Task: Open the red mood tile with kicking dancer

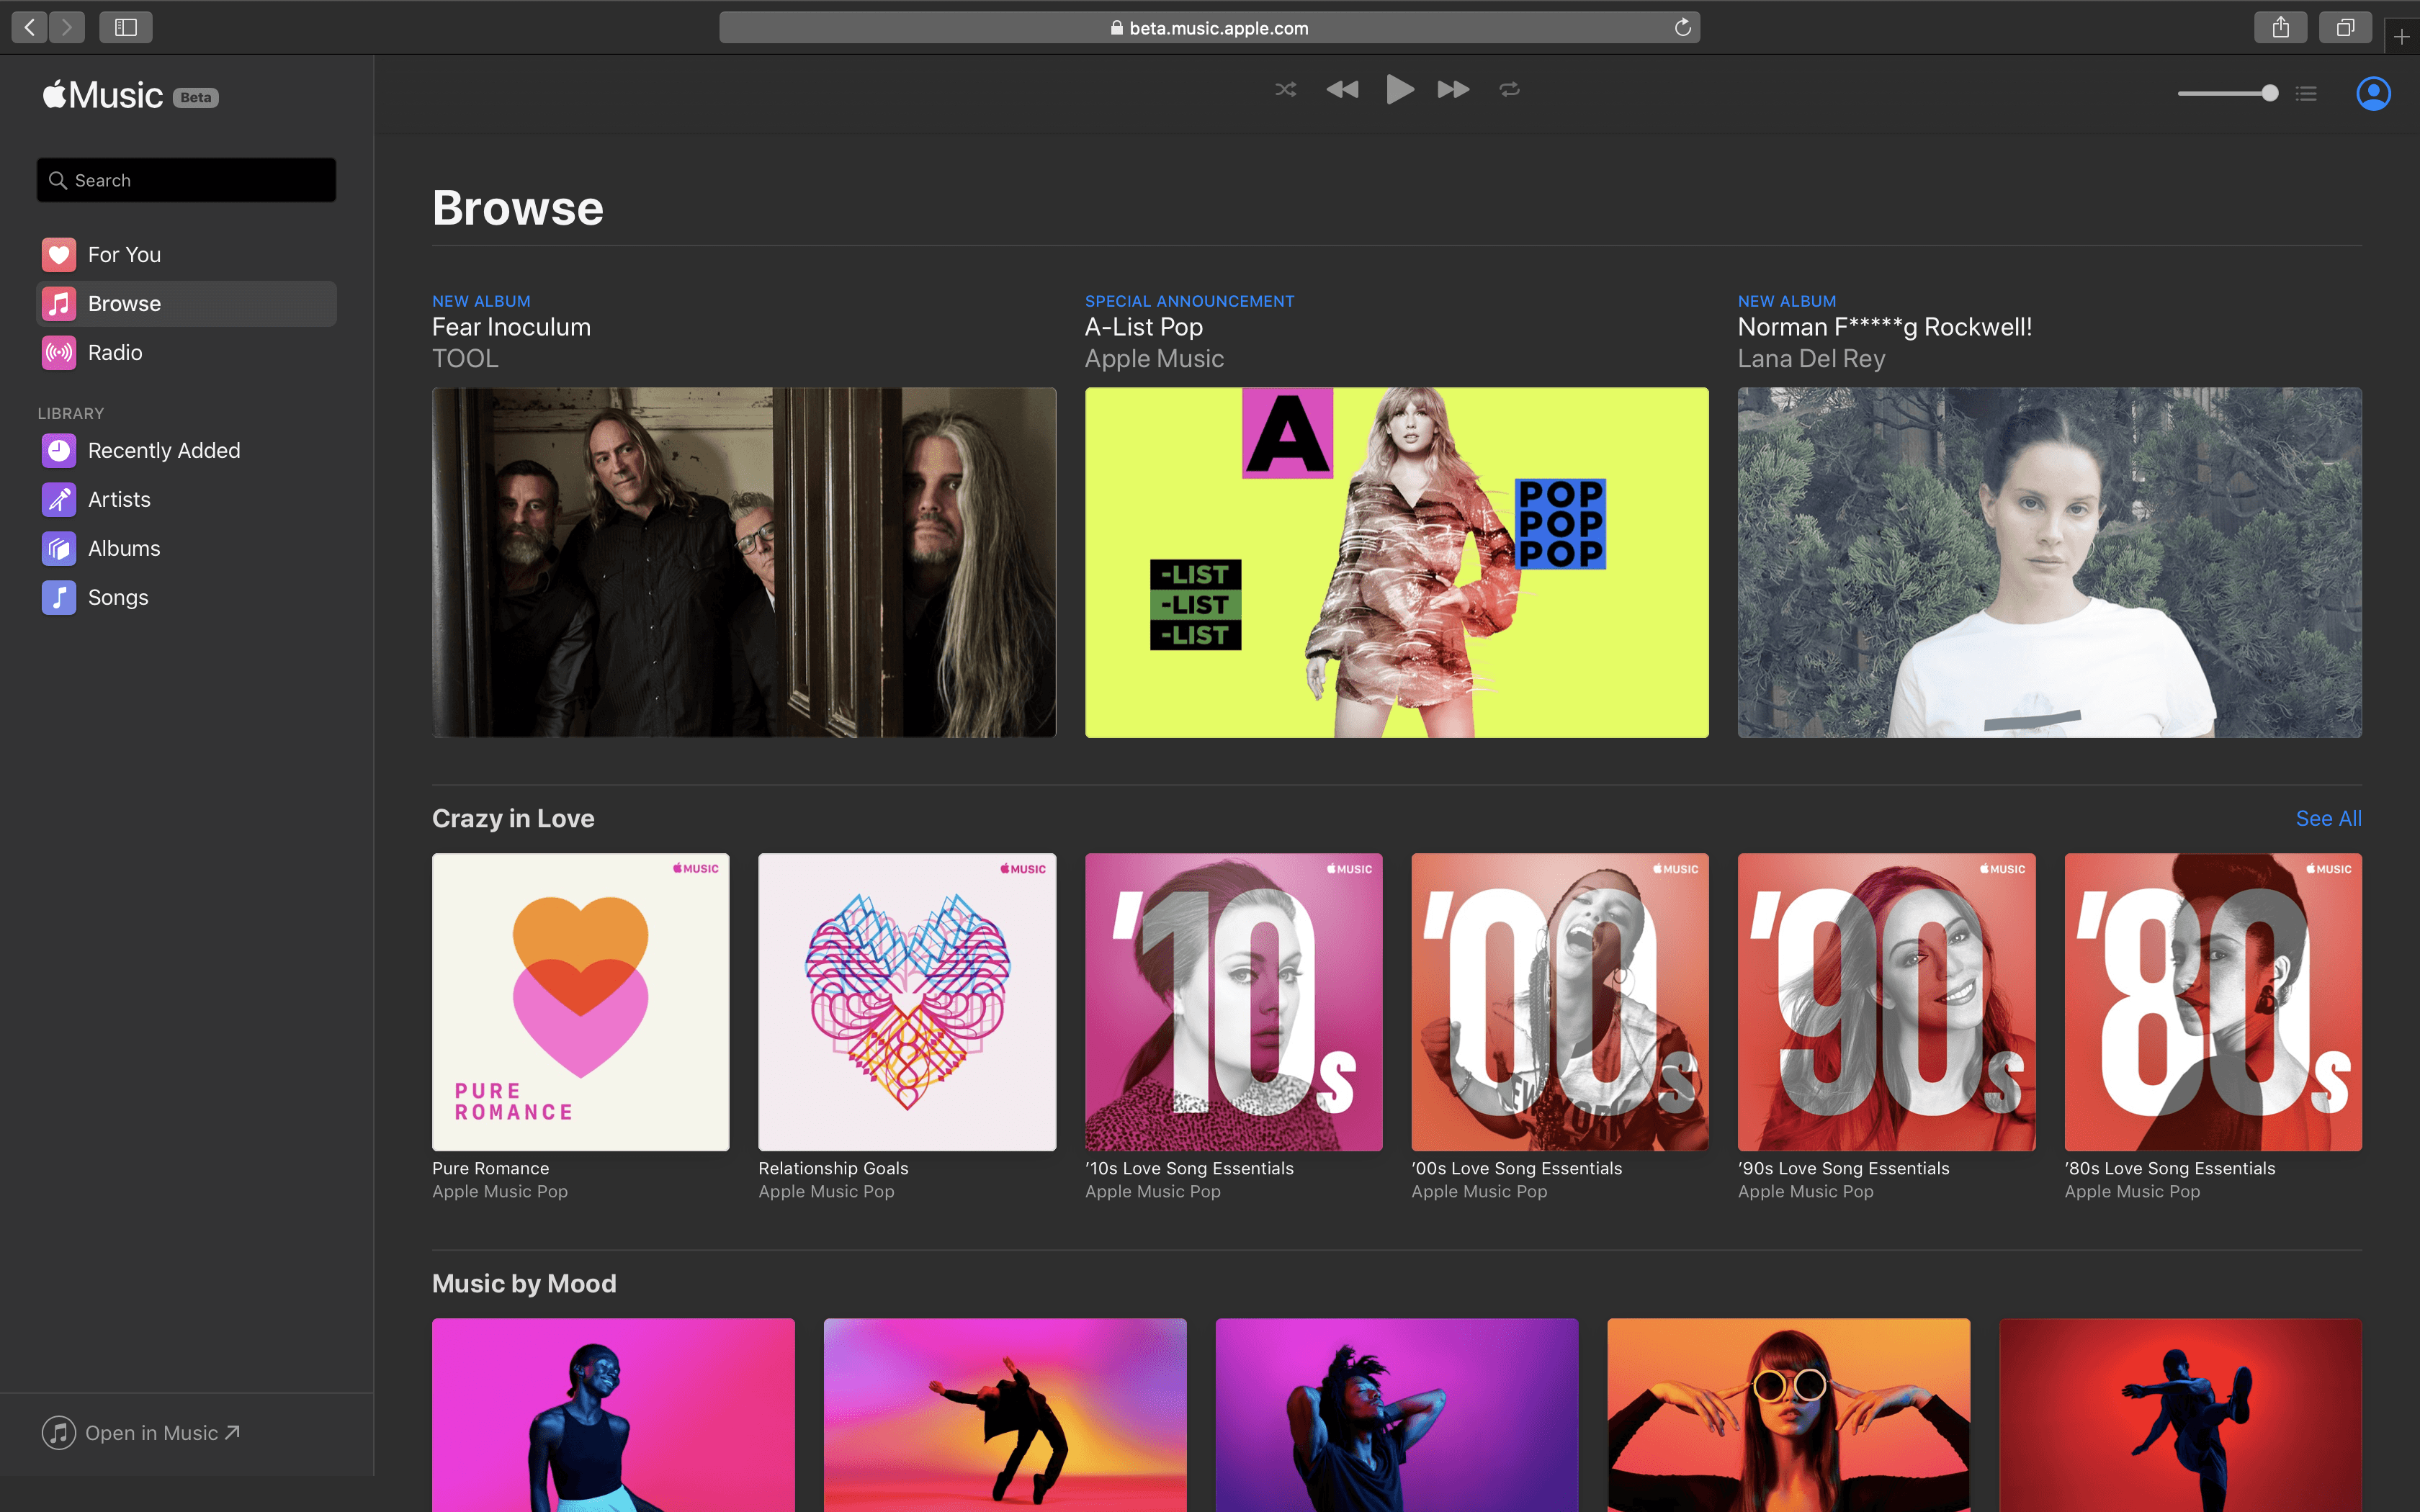Action: point(2181,1415)
